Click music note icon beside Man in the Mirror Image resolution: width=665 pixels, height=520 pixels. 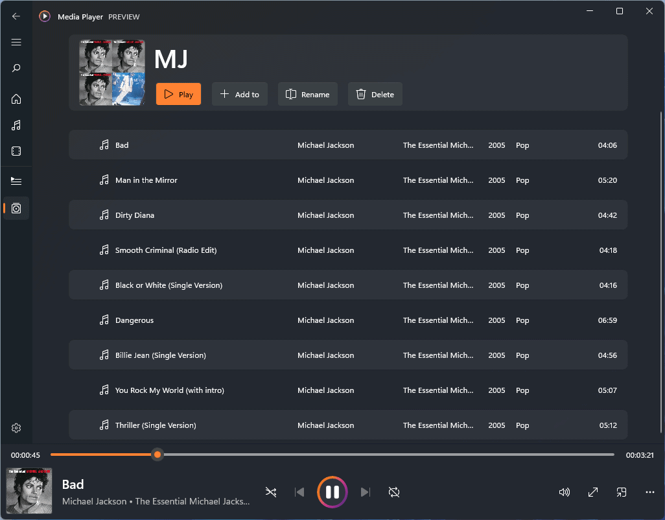[104, 180]
